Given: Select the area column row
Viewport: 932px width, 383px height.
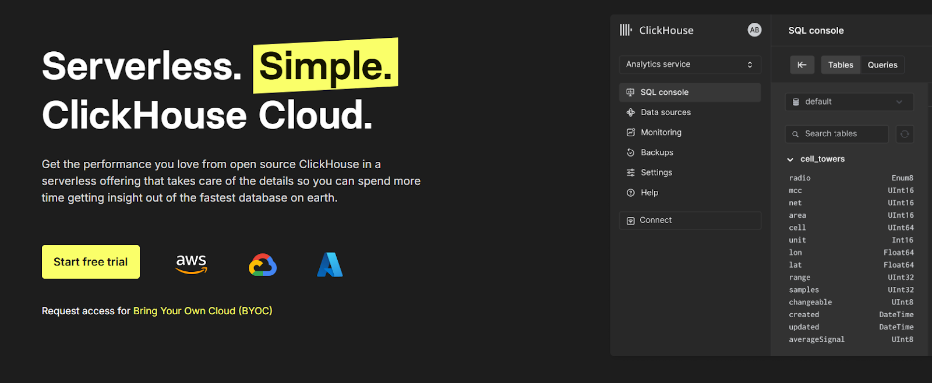Looking at the screenshot, I should (x=851, y=215).
